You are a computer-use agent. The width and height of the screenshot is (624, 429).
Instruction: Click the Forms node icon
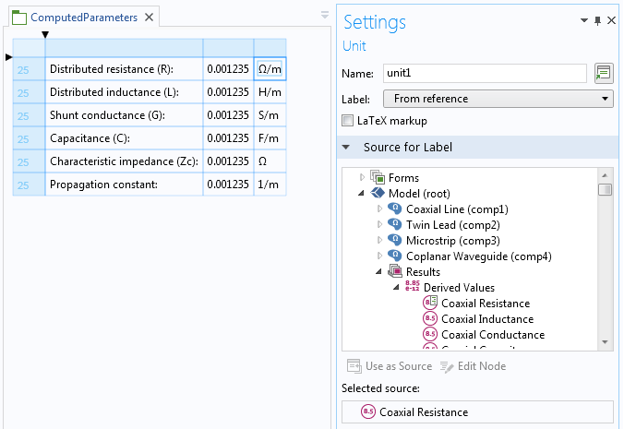[x=377, y=178]
